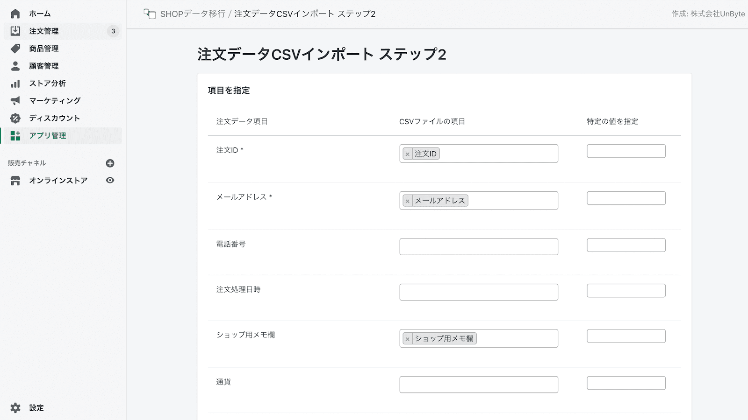Remove the メールアドレス mapping tag

pyautogui.click(x=408, y=201)
